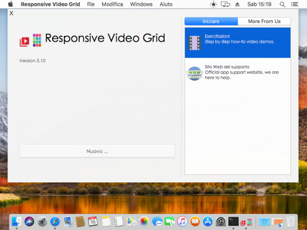
Task: Select the Esercitazioni film strip icon
Action: [195, 43]
